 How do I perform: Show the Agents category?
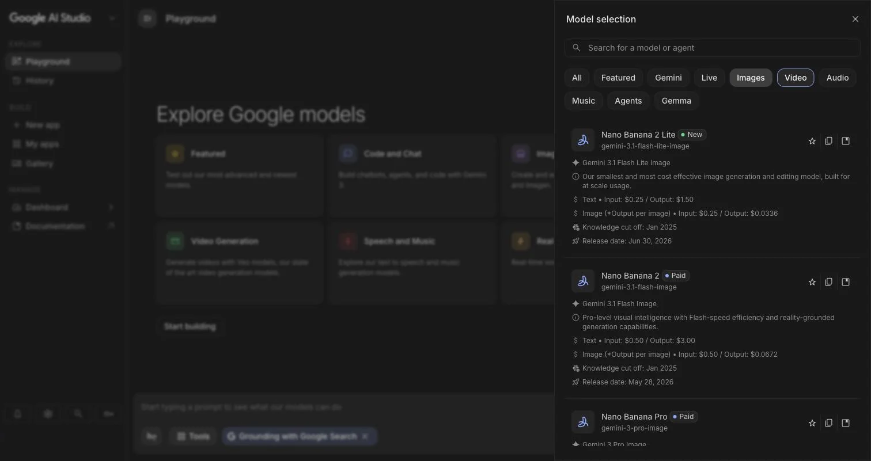click(628, 101)
